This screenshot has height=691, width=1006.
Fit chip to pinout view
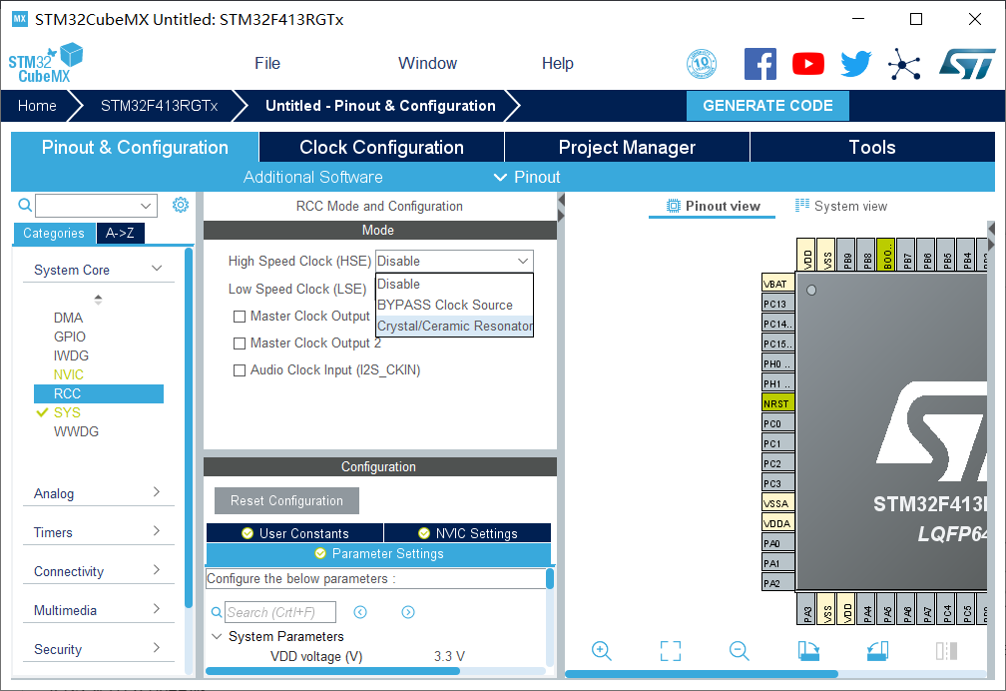[x=671, y=650]
